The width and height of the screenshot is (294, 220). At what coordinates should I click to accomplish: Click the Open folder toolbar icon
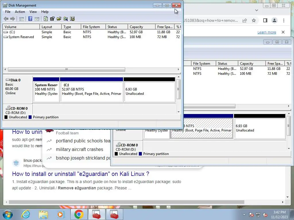click(59, 19)
